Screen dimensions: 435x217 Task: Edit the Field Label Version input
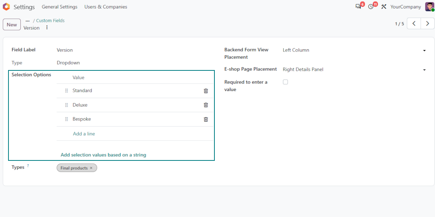tap(135, 50)
